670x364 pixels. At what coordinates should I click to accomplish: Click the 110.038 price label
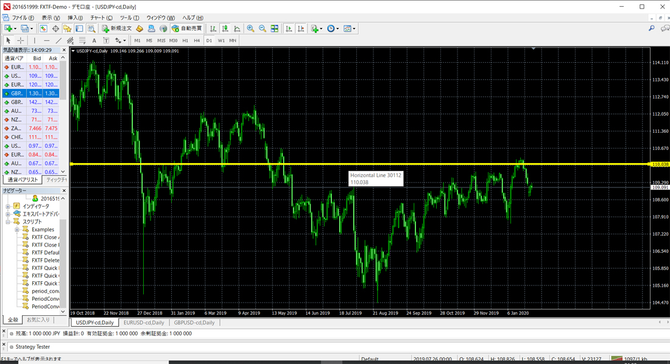click(660, 164)
